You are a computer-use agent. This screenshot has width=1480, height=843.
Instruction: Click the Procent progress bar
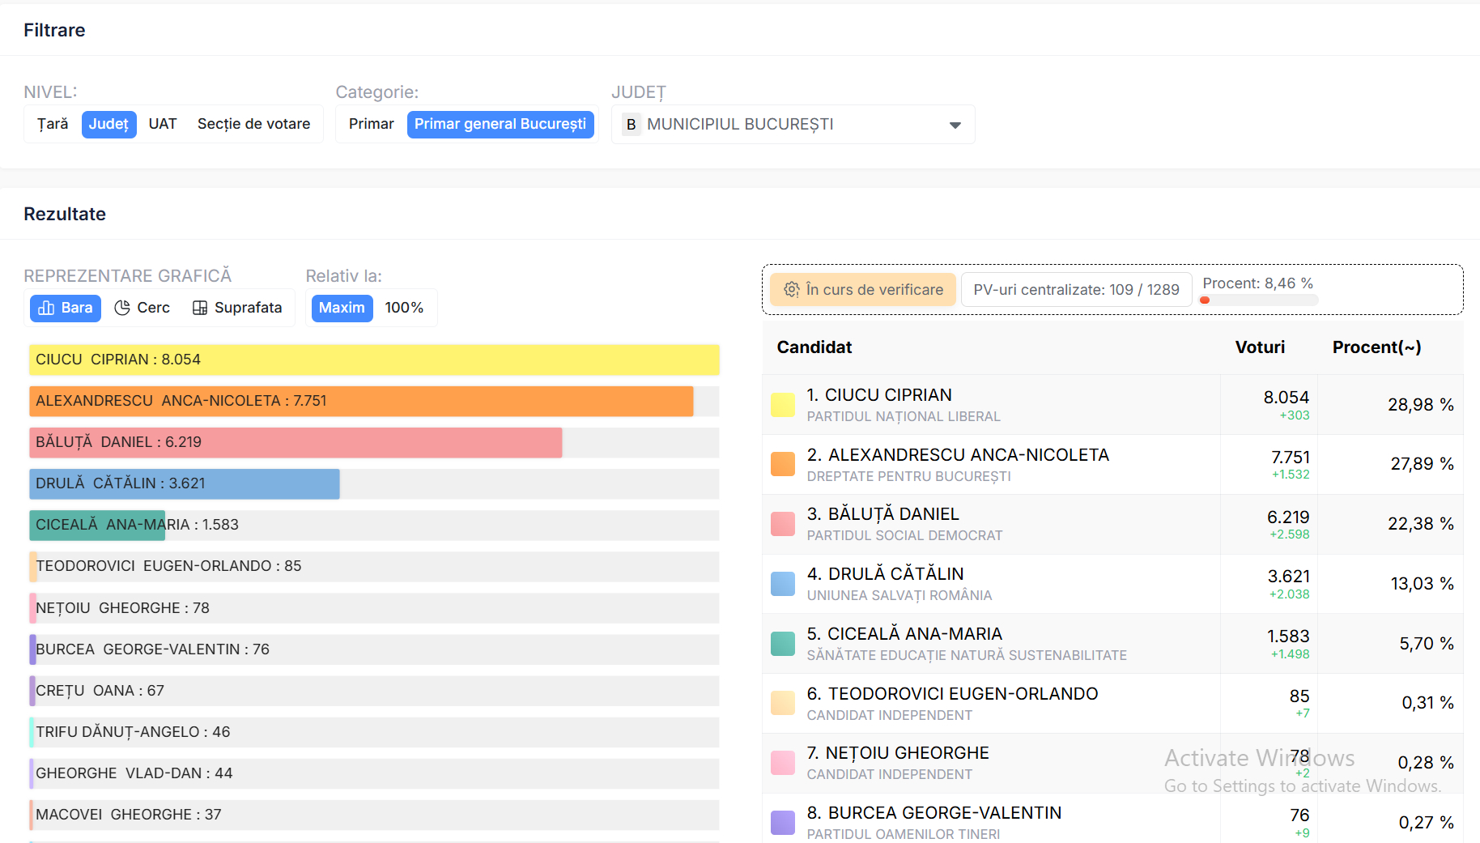click(1258, 300)
